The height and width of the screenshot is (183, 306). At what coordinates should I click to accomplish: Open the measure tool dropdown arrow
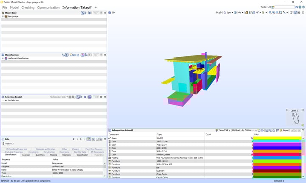[287, 12]
